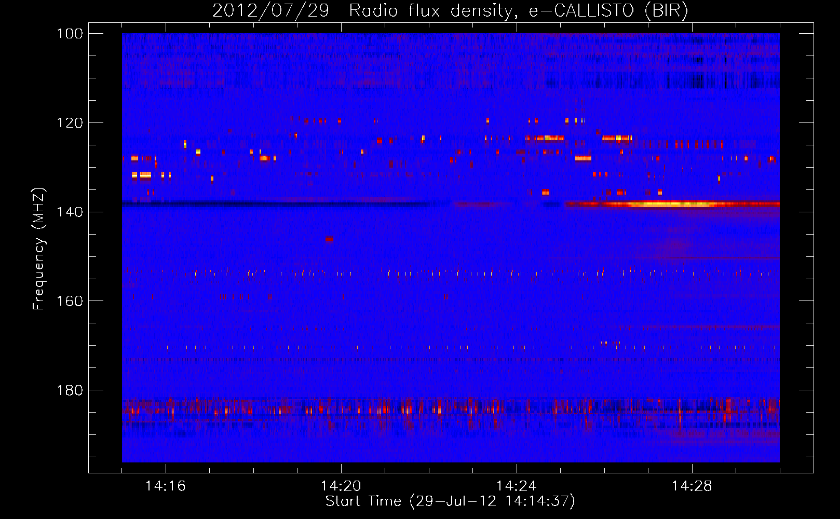
Task: Pick the isolated red burst near 146 MHz
Action: (329, 239)
